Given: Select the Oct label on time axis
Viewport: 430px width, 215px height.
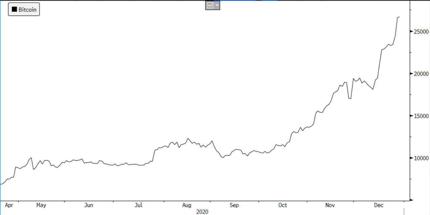Looking at the screenshot, I should click(x=282, y=205).
